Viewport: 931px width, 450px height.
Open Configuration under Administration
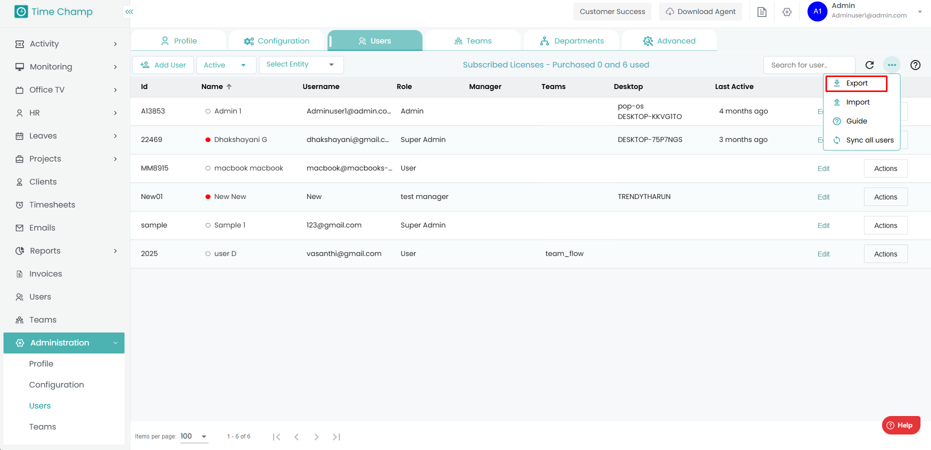tap(56, 385)
